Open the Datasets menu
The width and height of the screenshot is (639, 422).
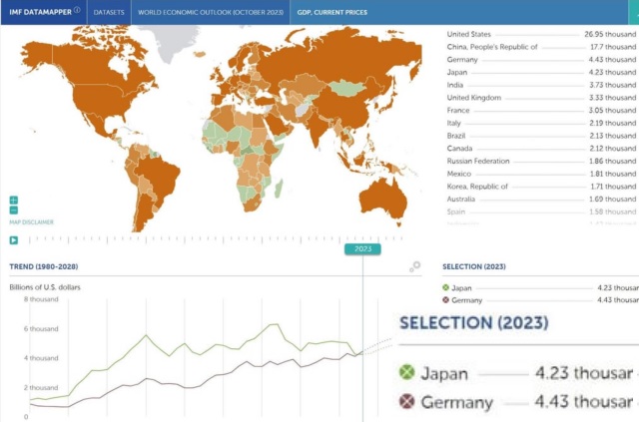(x=109, y=12)
